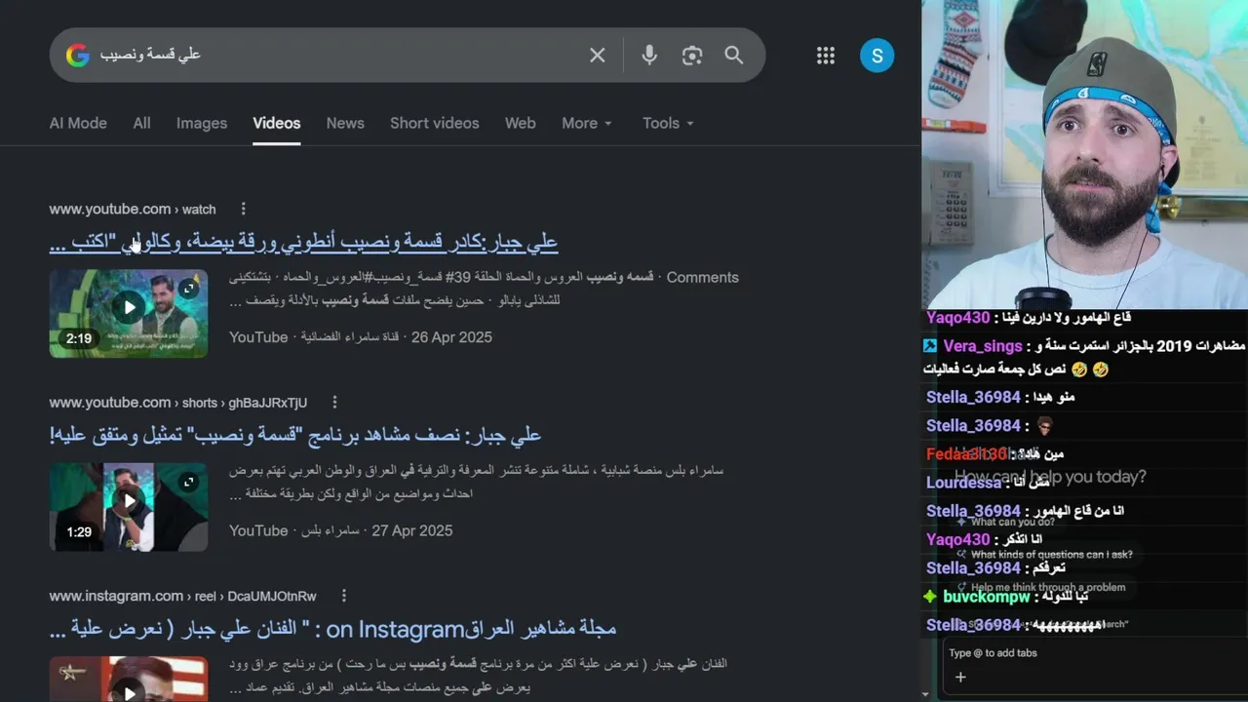Select the Videos tab
Screen dimensions: 1248x702
pyautogui.click(x=277, y=123)
